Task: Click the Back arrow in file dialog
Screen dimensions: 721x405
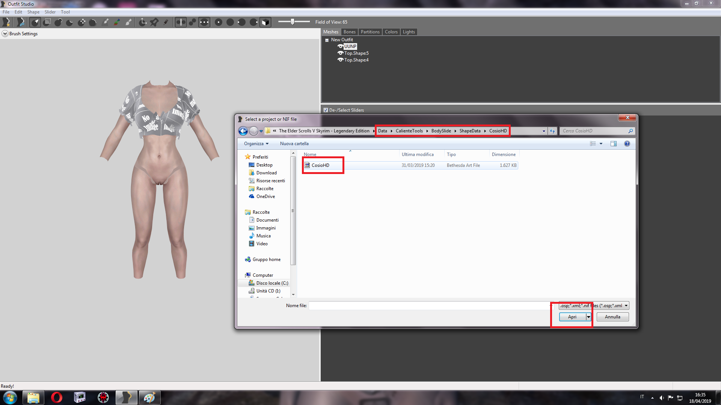Action: [x=243, y=131]
